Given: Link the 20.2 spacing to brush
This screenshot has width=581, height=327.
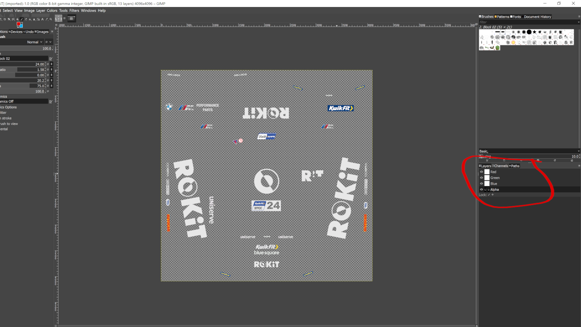Looking at the screenshot, I should tap(52, 80).
